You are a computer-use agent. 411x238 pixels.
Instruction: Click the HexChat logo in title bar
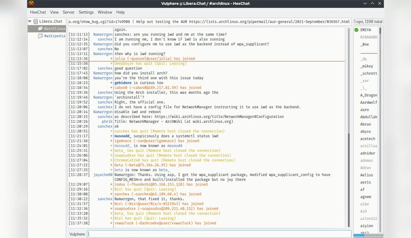pos(31,3)
